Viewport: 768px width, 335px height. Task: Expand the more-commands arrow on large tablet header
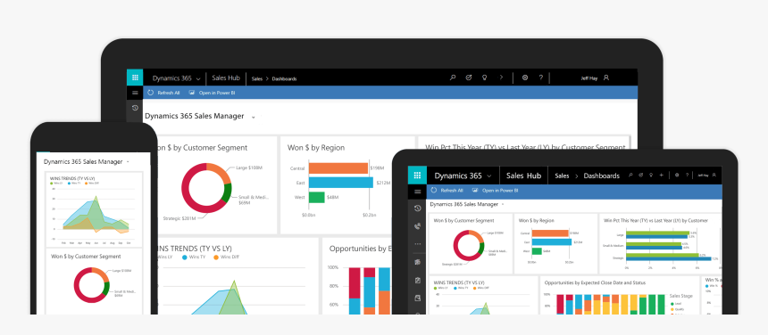(501, 78)
